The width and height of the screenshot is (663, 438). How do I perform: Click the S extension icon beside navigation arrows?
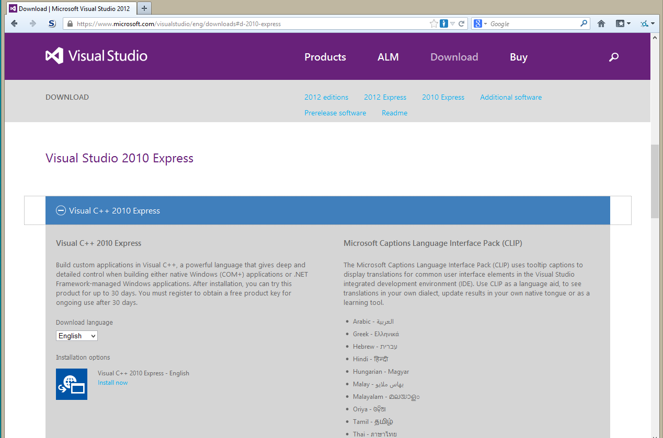pos(52,23)
